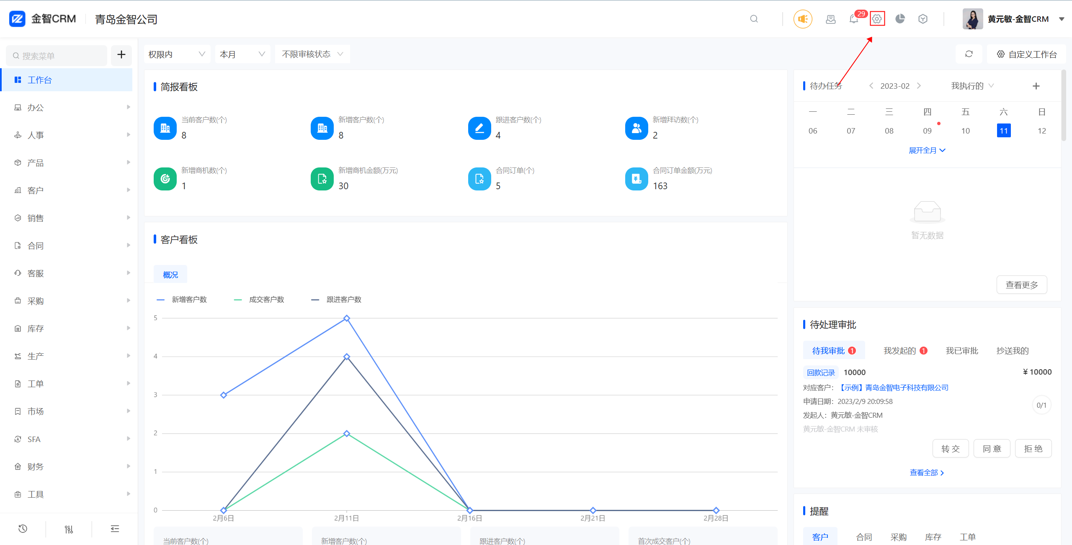The height and width of the screenshot is (545, 1072).
Task: Open the 不限审核状态 dropdown
Action: 312,54
